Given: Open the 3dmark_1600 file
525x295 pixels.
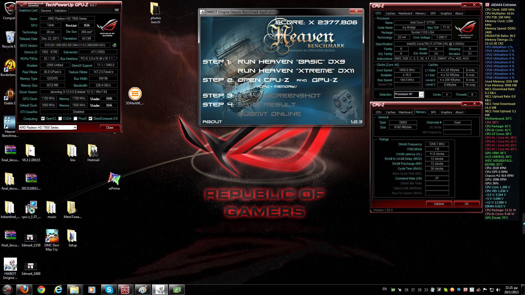Looking at the screenshot, I should tap(31, 269).
